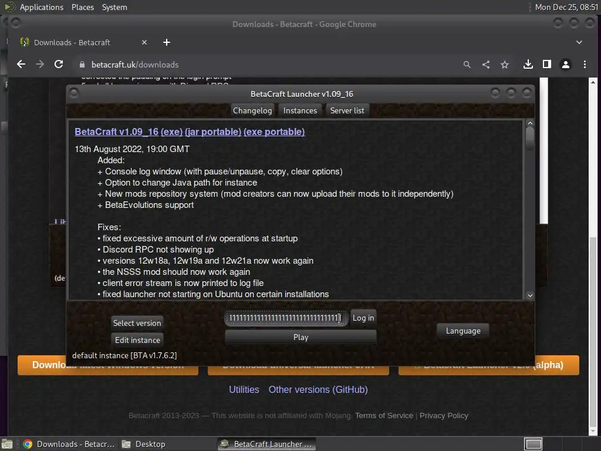Open the Places menu

(x=83, y=7)
